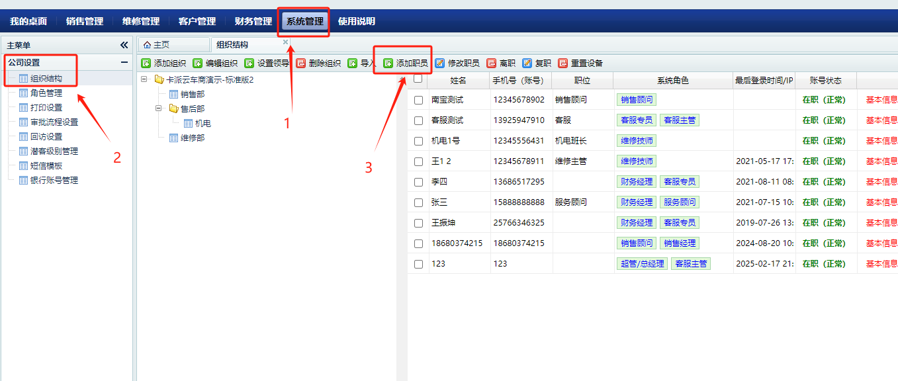Image resolution: width=898 pixels, height=381 pixels.
Task: Click the 离职 toolbar icon
Action: click(492, 63)
